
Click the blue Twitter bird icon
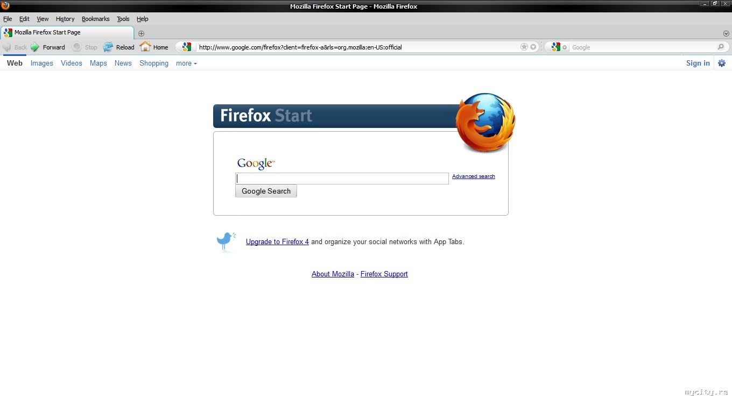click(x=226, y=242)
